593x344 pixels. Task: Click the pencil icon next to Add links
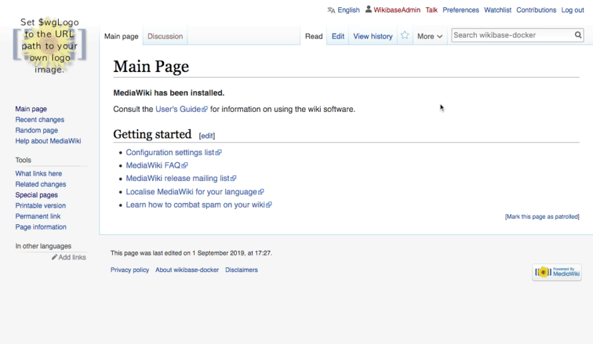pyautogui.click(x=55, y=257)
